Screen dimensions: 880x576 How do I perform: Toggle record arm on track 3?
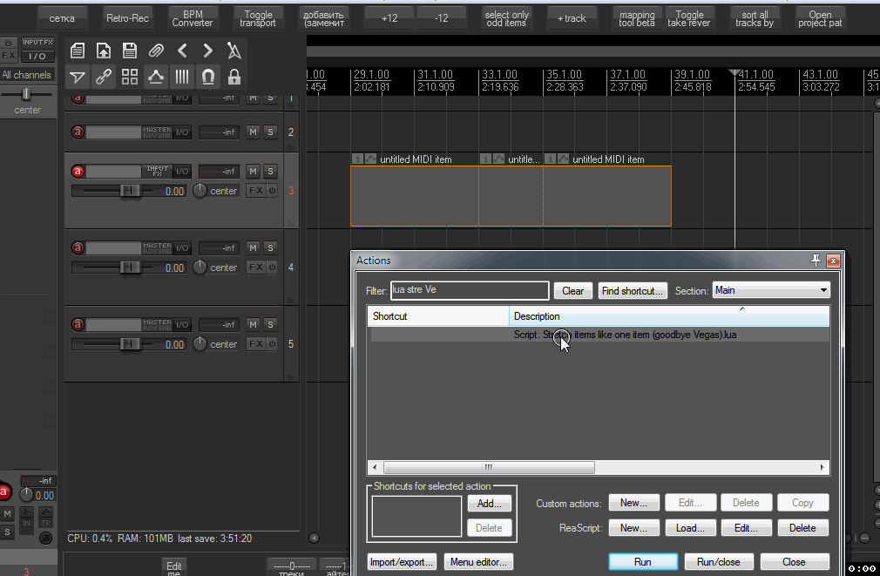tap(78, 171)
